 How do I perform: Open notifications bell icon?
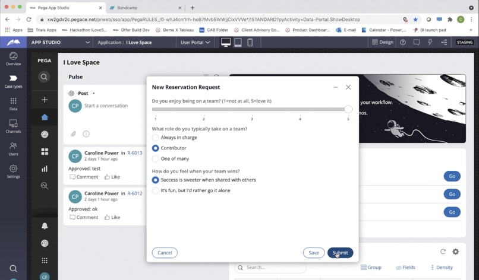(45, 225)
